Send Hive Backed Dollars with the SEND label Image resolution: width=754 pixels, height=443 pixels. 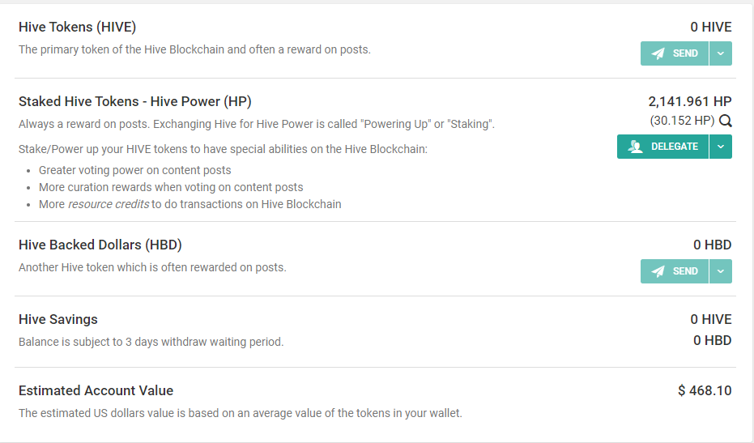[685, 271]
